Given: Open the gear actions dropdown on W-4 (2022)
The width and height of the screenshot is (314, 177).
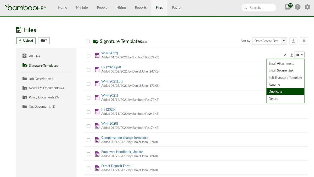Looking at the screenshot, I should click(299, 55).
